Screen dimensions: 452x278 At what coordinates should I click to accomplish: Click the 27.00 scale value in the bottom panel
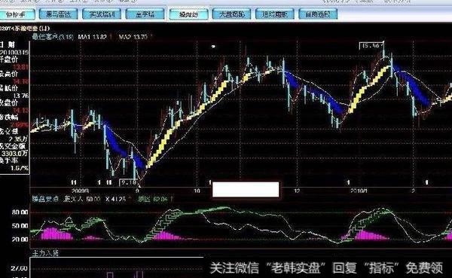20,268
